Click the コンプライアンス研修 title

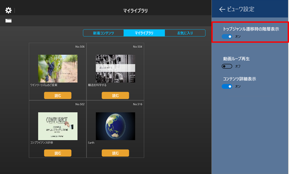[42, 142]
